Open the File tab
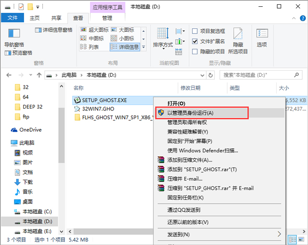The width and height of the screenshot is (308, 245). pos(13,18)
